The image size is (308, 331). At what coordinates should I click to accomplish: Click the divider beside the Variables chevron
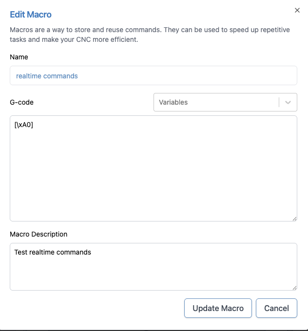[279, 102]
